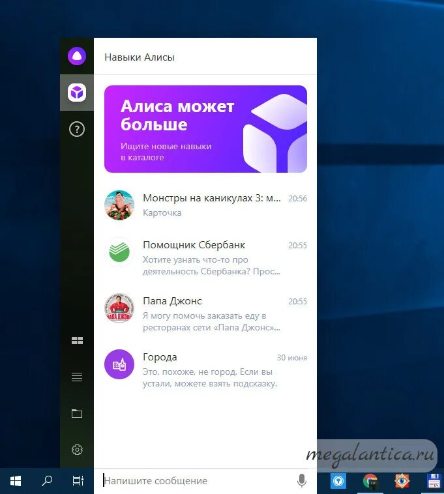
Task: Open the "Алиса может больше" skills catalog banner
Action: point(205,129)
